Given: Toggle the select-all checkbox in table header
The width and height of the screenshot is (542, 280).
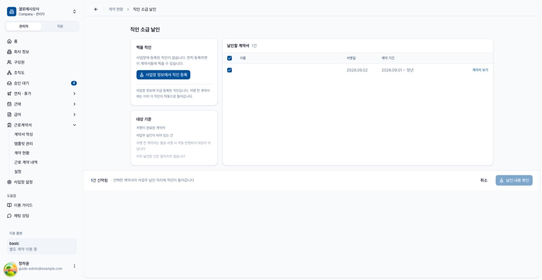Looking at the screenshot, I should pos(230,58).
